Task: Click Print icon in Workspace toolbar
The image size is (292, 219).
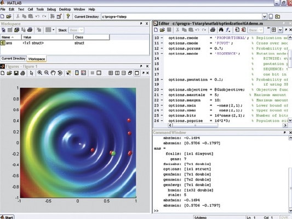Action: pos(30,30)
